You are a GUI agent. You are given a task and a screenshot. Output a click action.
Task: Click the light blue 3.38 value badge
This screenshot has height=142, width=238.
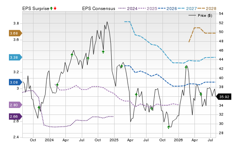click(x=16, y=58)
